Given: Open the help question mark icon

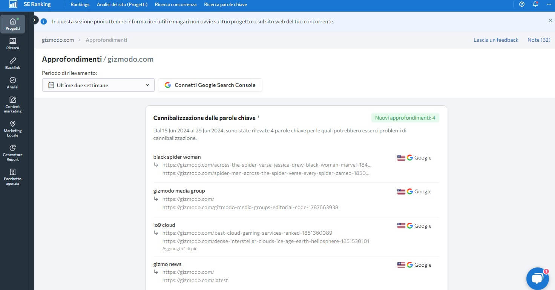Looking at the screenshot, I should [522, 5].
